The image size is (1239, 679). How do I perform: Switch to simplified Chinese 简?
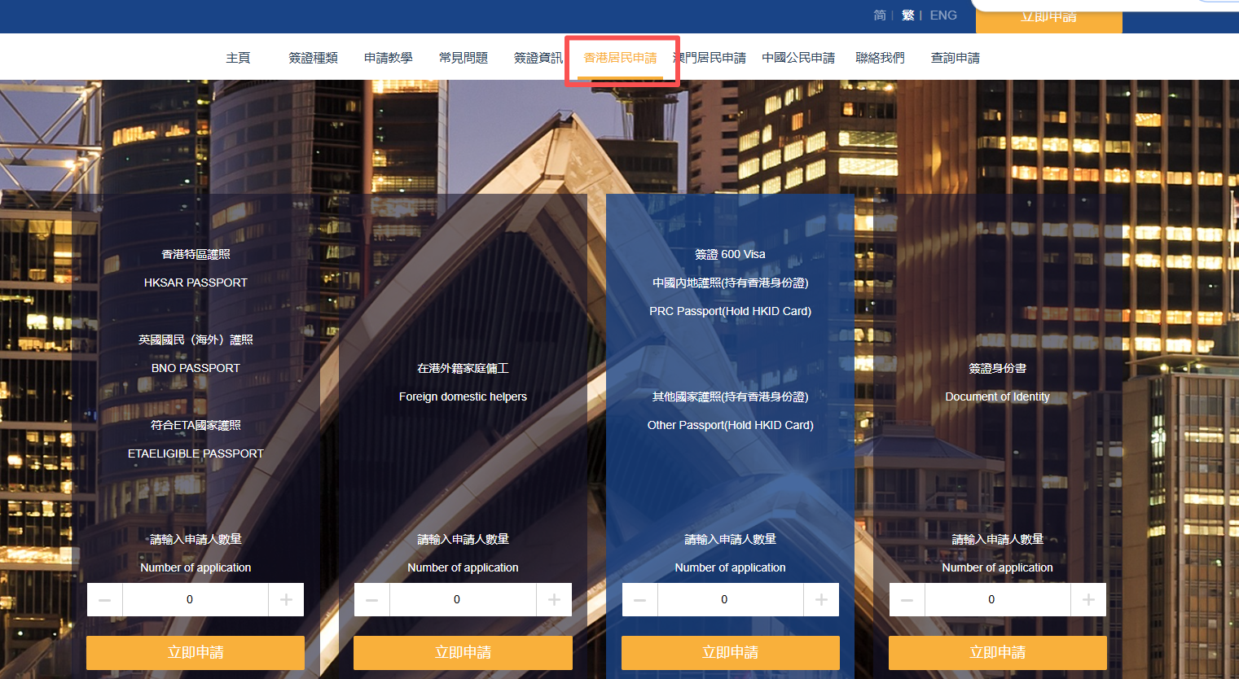[880, 15]
